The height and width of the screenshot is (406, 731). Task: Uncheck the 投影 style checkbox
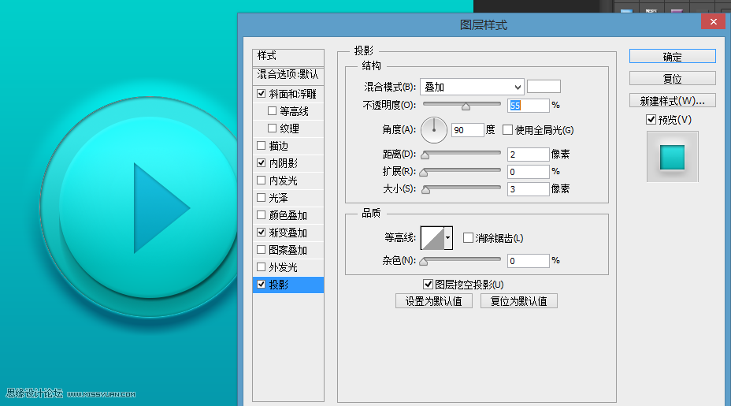click(261, 284)
